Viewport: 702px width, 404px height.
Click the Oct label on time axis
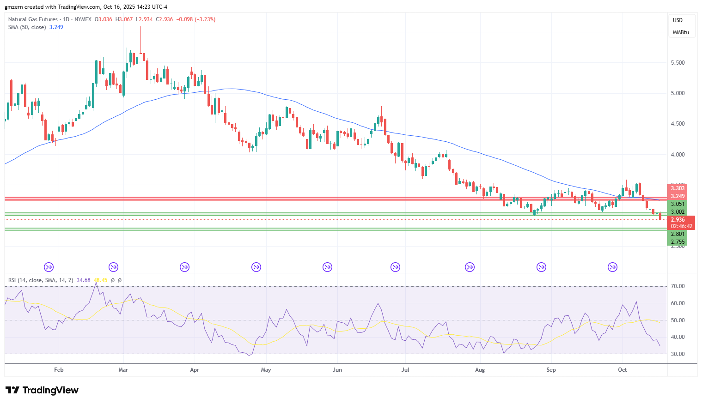(x=623, y=370)
